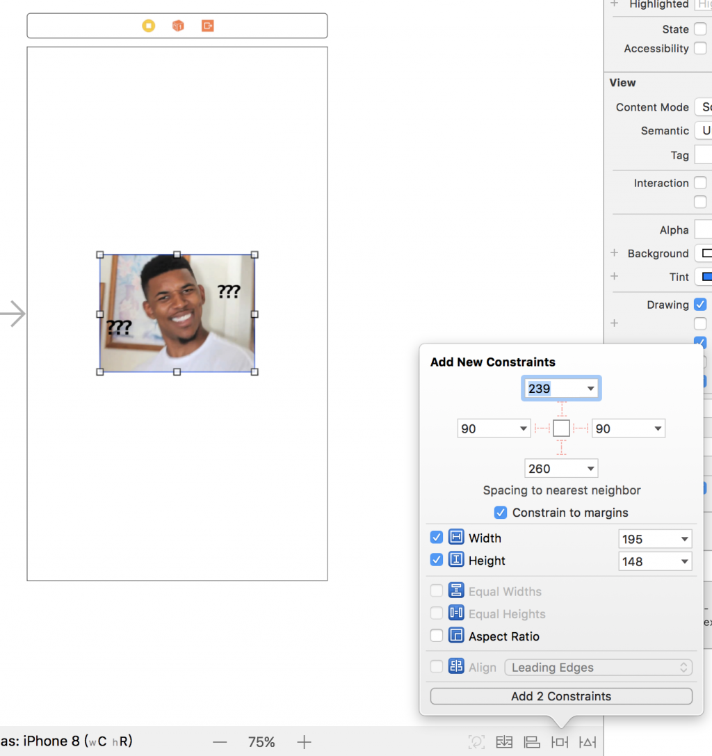Select the image view on canvas
The image size is (712, 756).
[177, 314]
